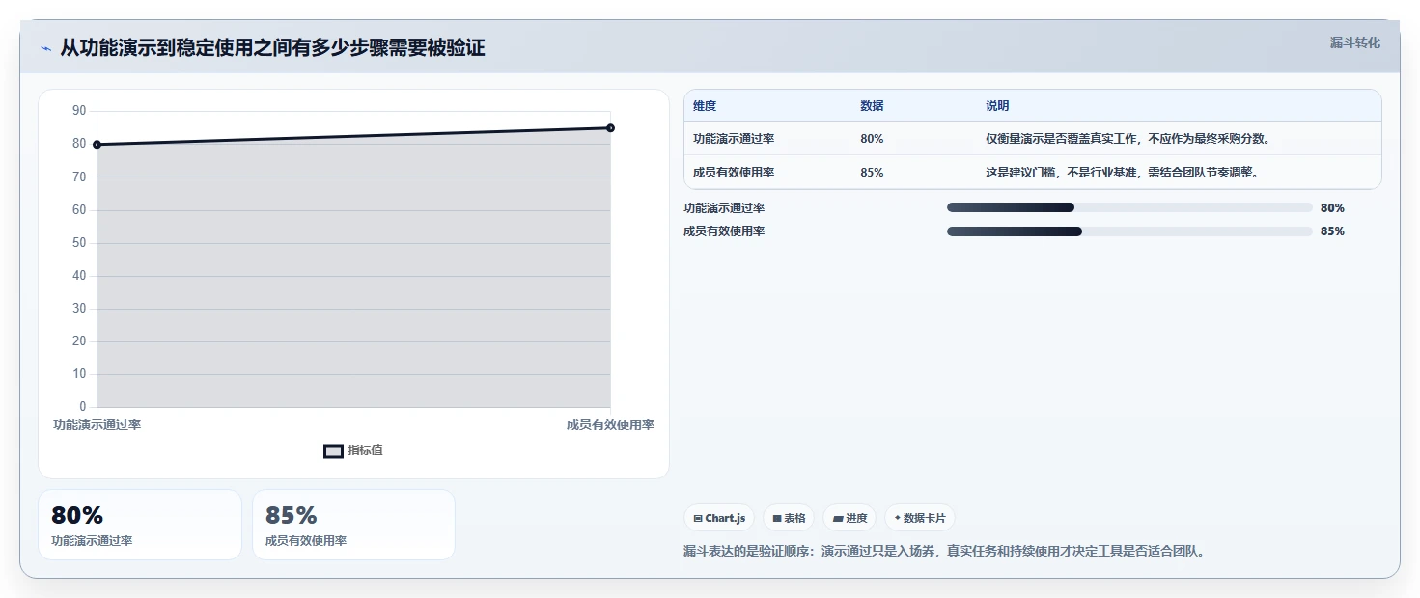This screenshot has width=1420, height=598.
Task: Click the y-axis tick 60
Action: [79, 210]
